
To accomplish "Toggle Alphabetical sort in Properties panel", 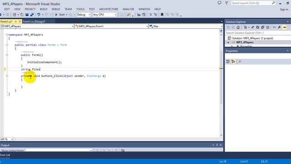I will click(x=233, y=61).
